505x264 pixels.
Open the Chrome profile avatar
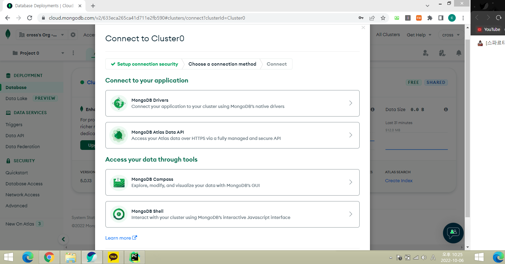[x=452, y=18]
